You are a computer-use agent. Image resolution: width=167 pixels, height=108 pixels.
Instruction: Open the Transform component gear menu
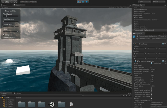(x=165, y=44)
